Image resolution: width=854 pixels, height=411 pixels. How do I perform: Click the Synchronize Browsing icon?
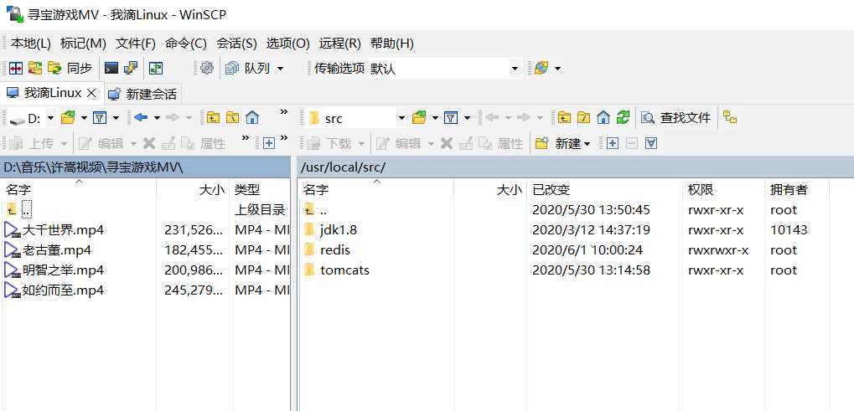(x=35, y=68)
